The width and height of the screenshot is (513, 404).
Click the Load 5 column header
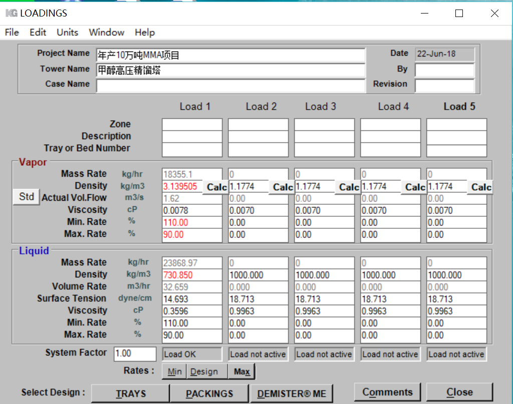coord(459,107)
